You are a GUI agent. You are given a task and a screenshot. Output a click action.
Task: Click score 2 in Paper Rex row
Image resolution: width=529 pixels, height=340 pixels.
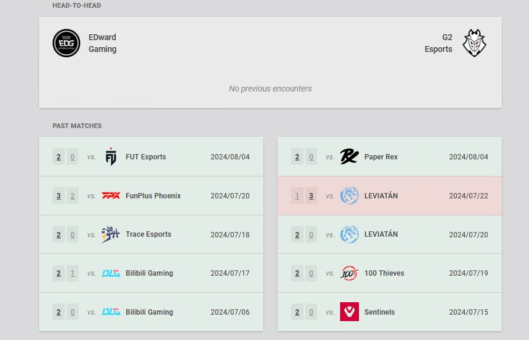[x=297, y=157]
